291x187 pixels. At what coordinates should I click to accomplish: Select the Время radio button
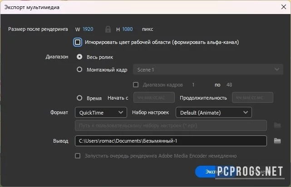[x=79, y=98]
